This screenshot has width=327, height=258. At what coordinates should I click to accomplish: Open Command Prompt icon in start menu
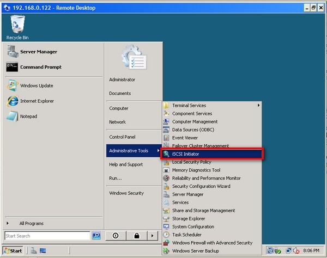[x=12, y=67]
